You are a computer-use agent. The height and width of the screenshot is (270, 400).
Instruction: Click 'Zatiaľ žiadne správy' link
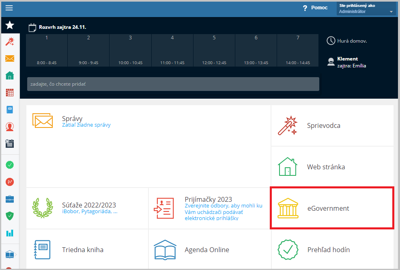tap(86, 125)
